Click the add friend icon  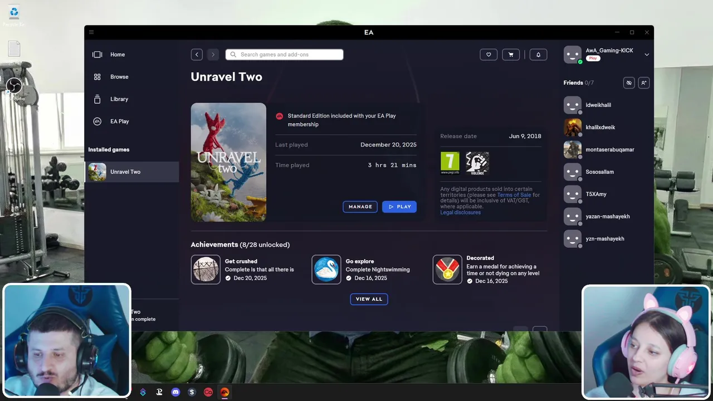tap(643, 83)
